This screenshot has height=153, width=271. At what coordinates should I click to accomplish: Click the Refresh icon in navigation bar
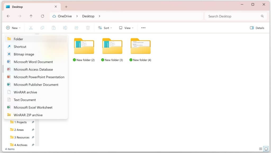click(42, 16)
